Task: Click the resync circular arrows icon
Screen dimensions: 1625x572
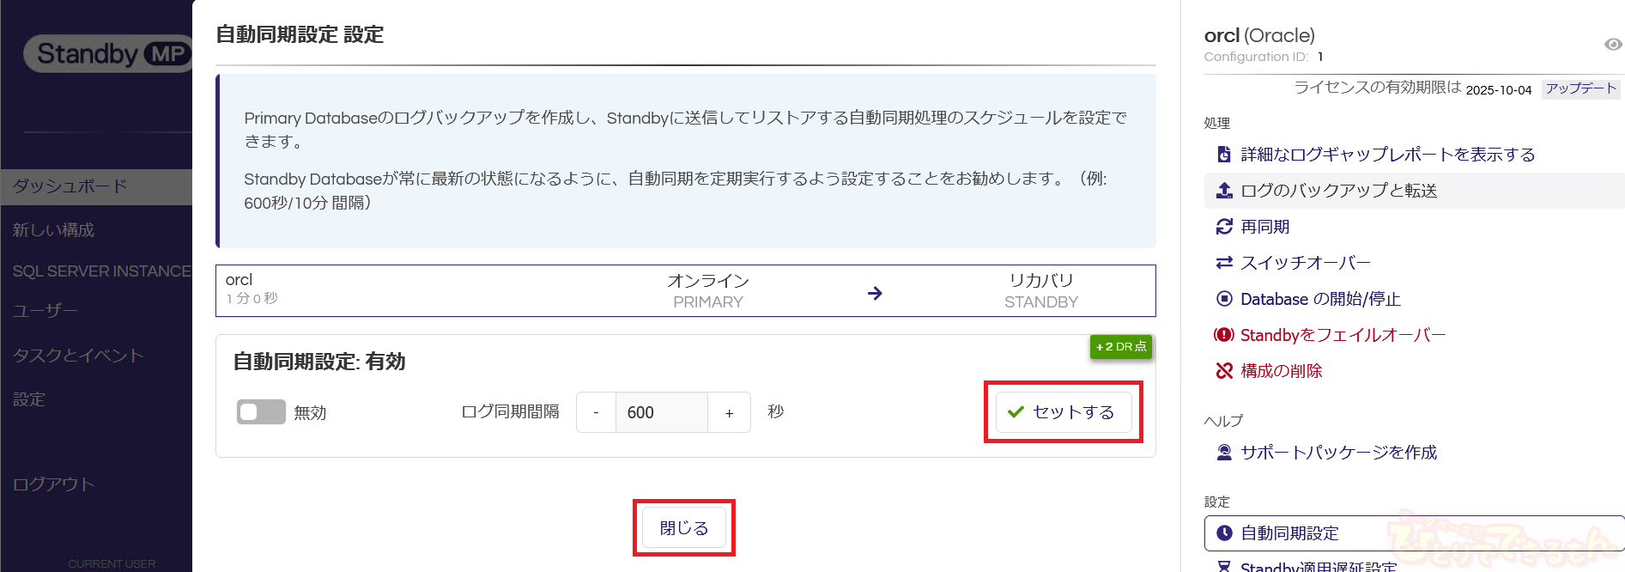Action: [x=1224, y=227]
